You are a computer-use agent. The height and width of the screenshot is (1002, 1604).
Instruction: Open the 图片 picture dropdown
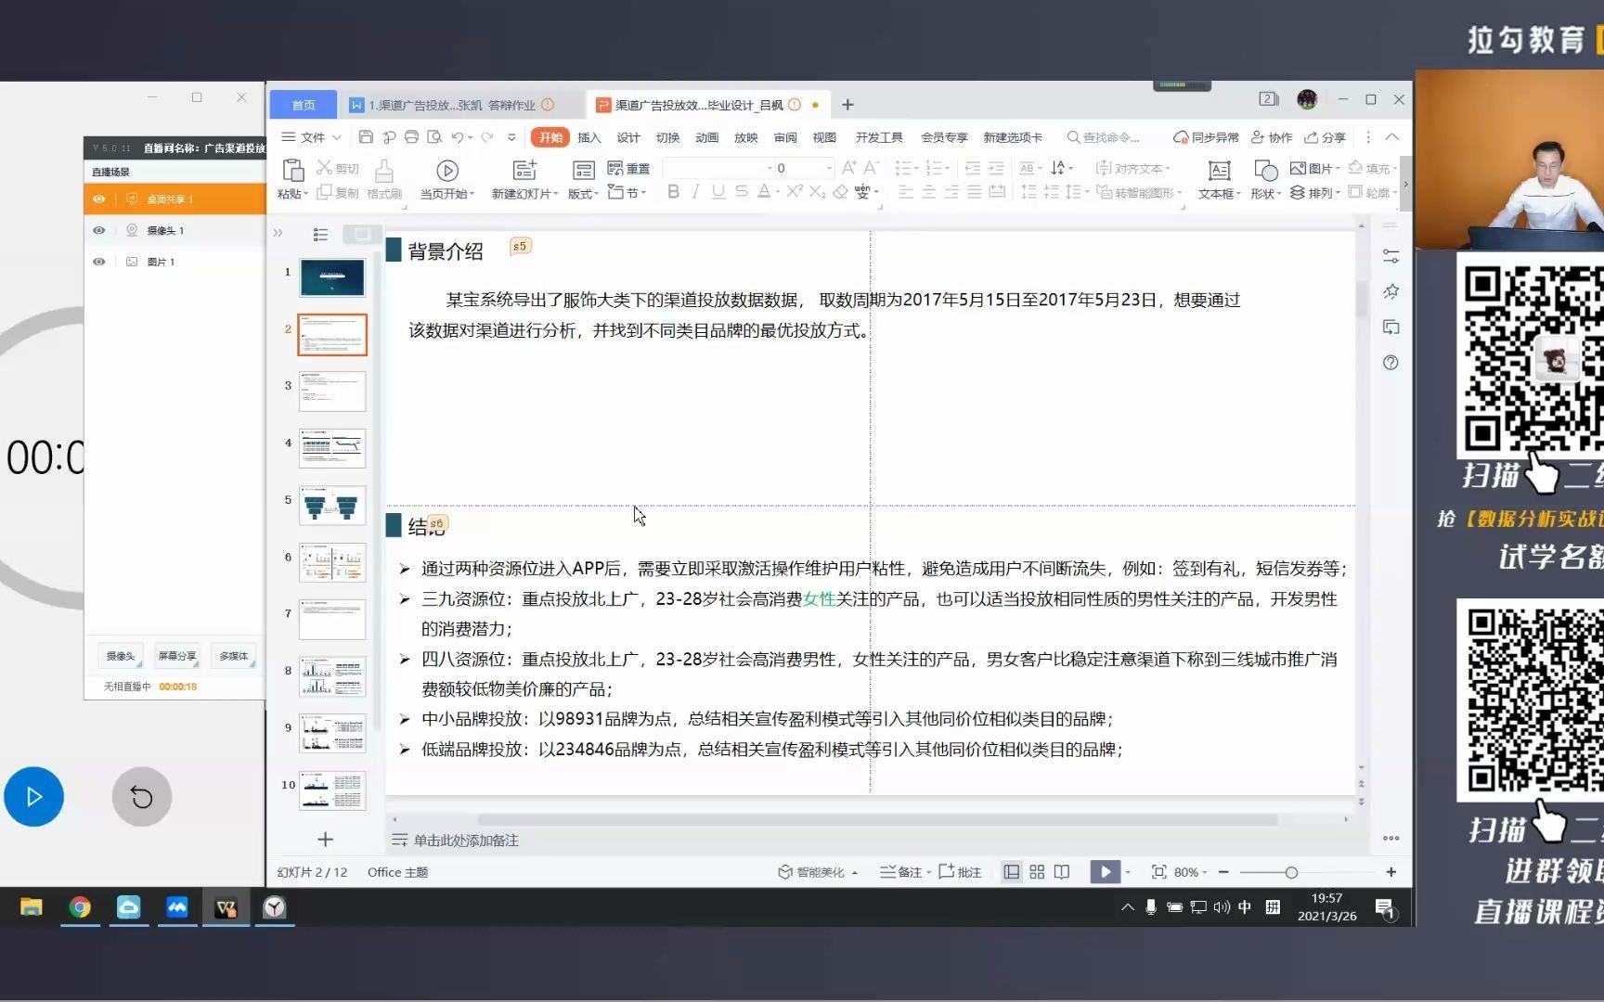[1314, 168]
